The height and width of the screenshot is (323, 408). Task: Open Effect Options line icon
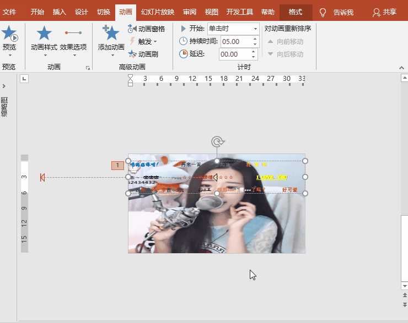[73, 32]
